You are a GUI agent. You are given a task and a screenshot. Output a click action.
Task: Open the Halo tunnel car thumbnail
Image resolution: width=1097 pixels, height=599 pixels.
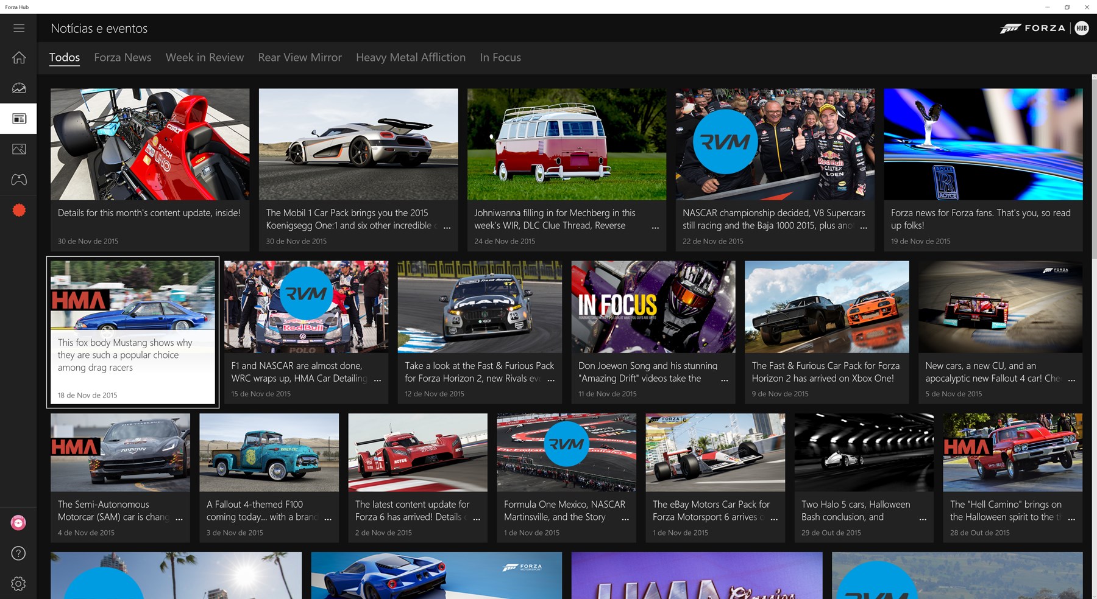(864, 452)
